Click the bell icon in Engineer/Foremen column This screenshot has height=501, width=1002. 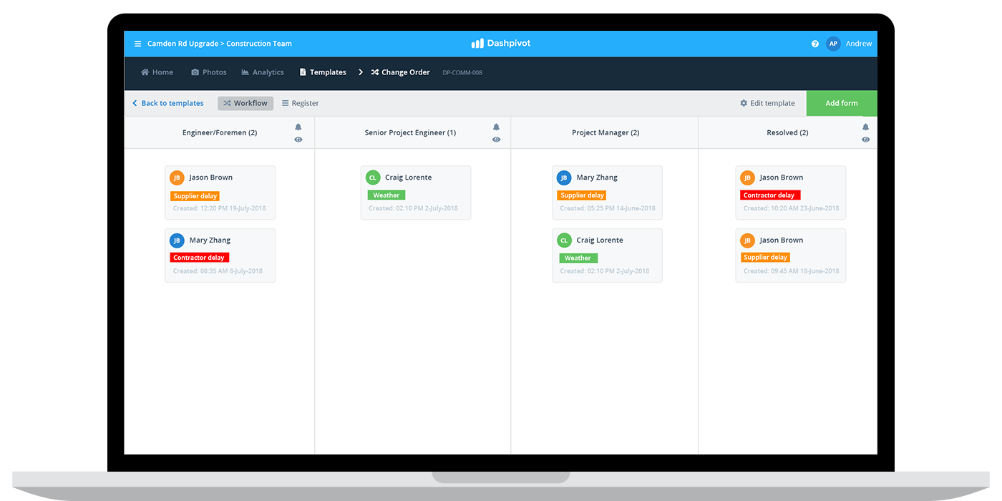pyautogui.click(x=298, y=127)
